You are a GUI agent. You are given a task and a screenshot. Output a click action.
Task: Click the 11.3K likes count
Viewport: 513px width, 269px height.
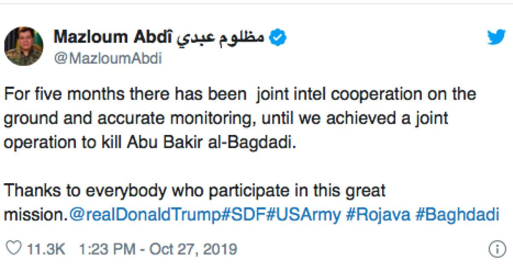[46, 249]
